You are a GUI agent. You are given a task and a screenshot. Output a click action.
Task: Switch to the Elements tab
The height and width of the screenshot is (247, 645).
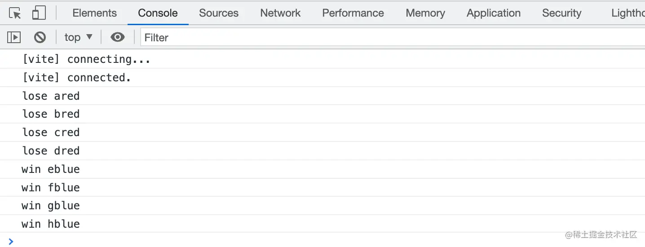point(94,13)
